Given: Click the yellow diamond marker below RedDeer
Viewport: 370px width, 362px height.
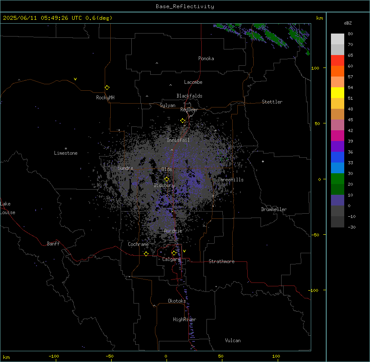Looking at the screenshot, I should tap(183, 121).
